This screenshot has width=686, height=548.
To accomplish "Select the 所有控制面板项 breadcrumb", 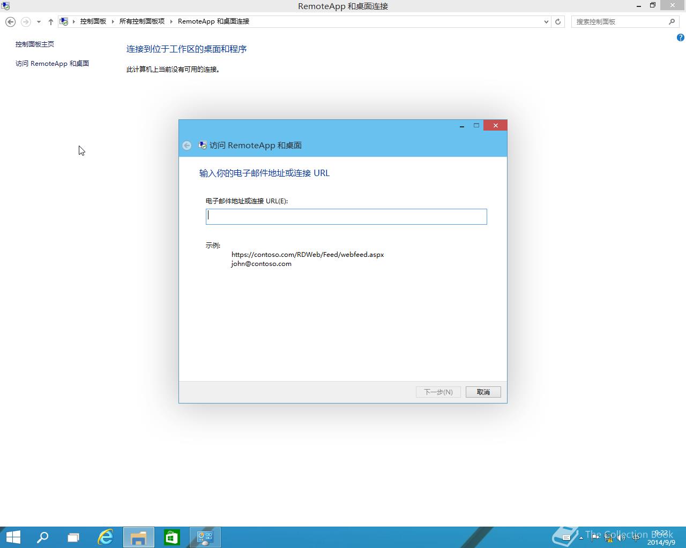I will (142, 21).
